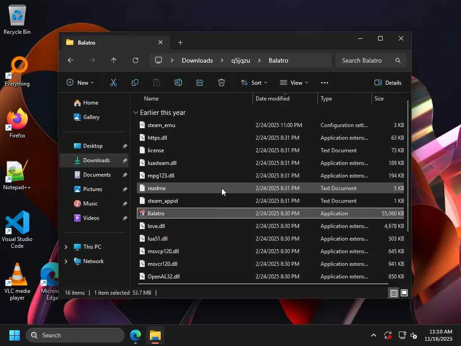This screenshot has height=346, width=461.
Task: Open Recycle Bin desktop icon
Action: click(x=17, y=19)
